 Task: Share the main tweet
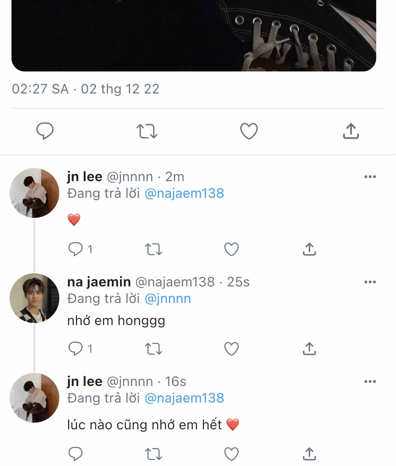(351, 131)
